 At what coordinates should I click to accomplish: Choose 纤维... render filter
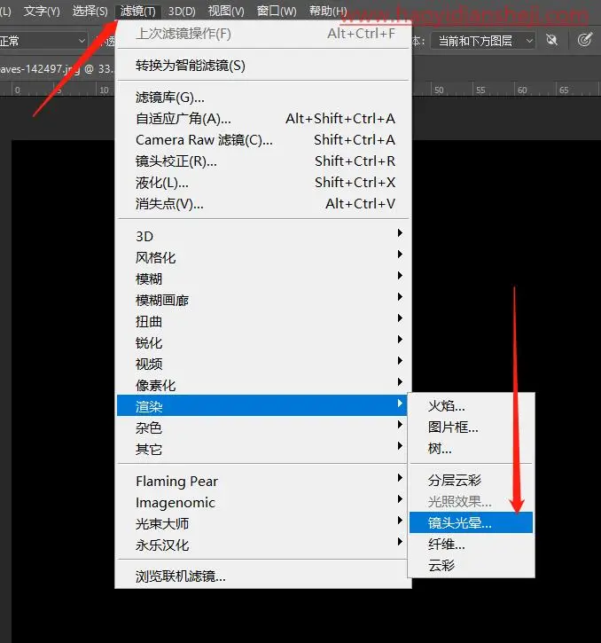pyautogui.click(x=471, y=545)
